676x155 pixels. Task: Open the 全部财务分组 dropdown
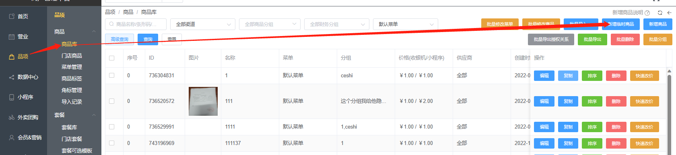337,24
